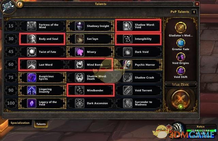
Task: Close the Talents window
Action: 197,4
